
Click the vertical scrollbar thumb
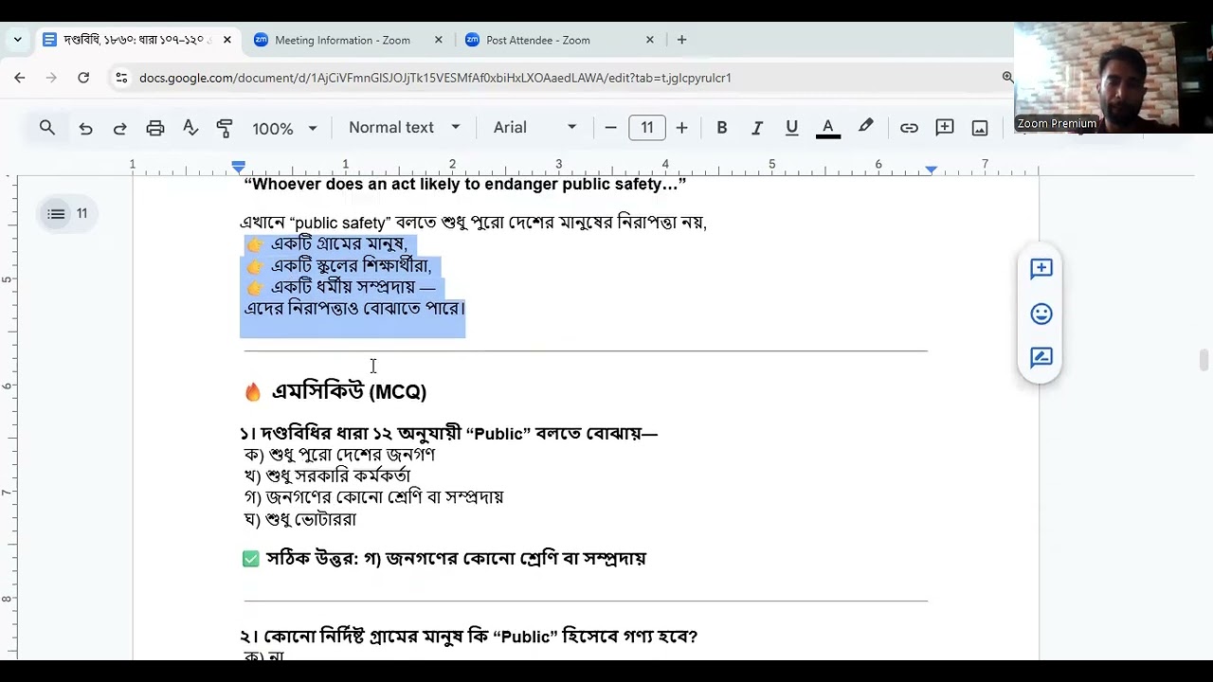1204,360
